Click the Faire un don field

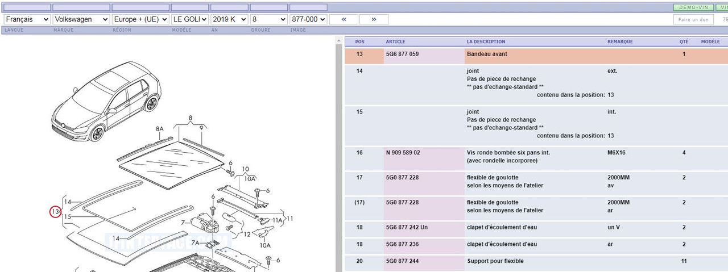693,19
